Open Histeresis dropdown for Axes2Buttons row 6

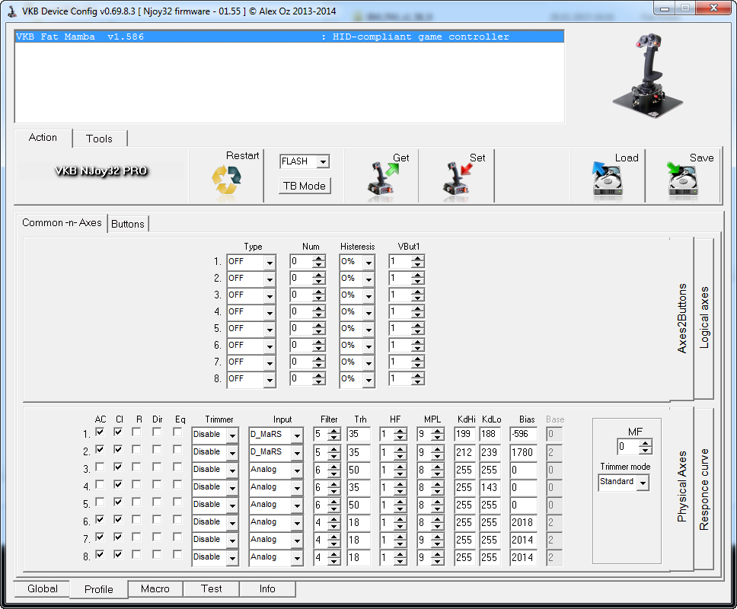369,346
